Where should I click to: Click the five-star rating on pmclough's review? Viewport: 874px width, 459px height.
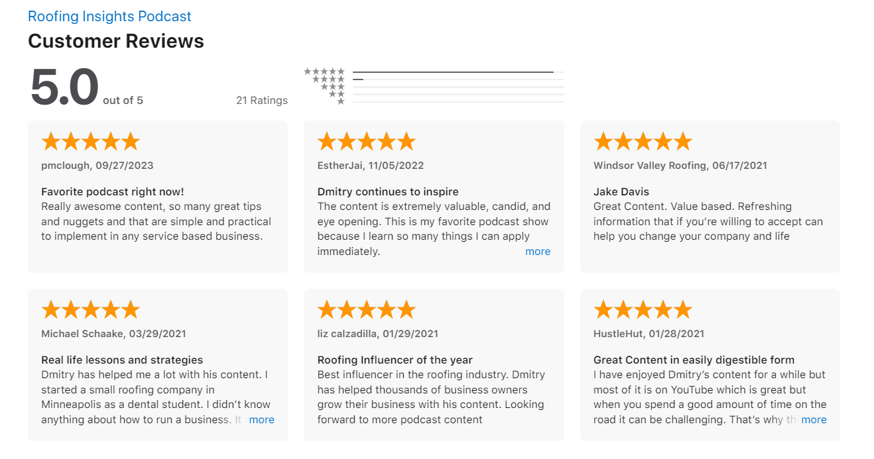[90, 140]
